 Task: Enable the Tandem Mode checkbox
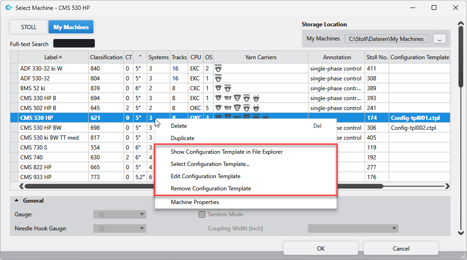point(202,214)
